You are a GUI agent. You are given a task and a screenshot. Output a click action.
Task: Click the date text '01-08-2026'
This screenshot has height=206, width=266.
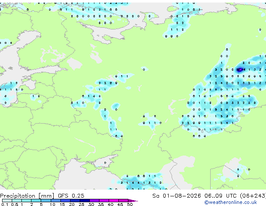[x=182, y=195]
